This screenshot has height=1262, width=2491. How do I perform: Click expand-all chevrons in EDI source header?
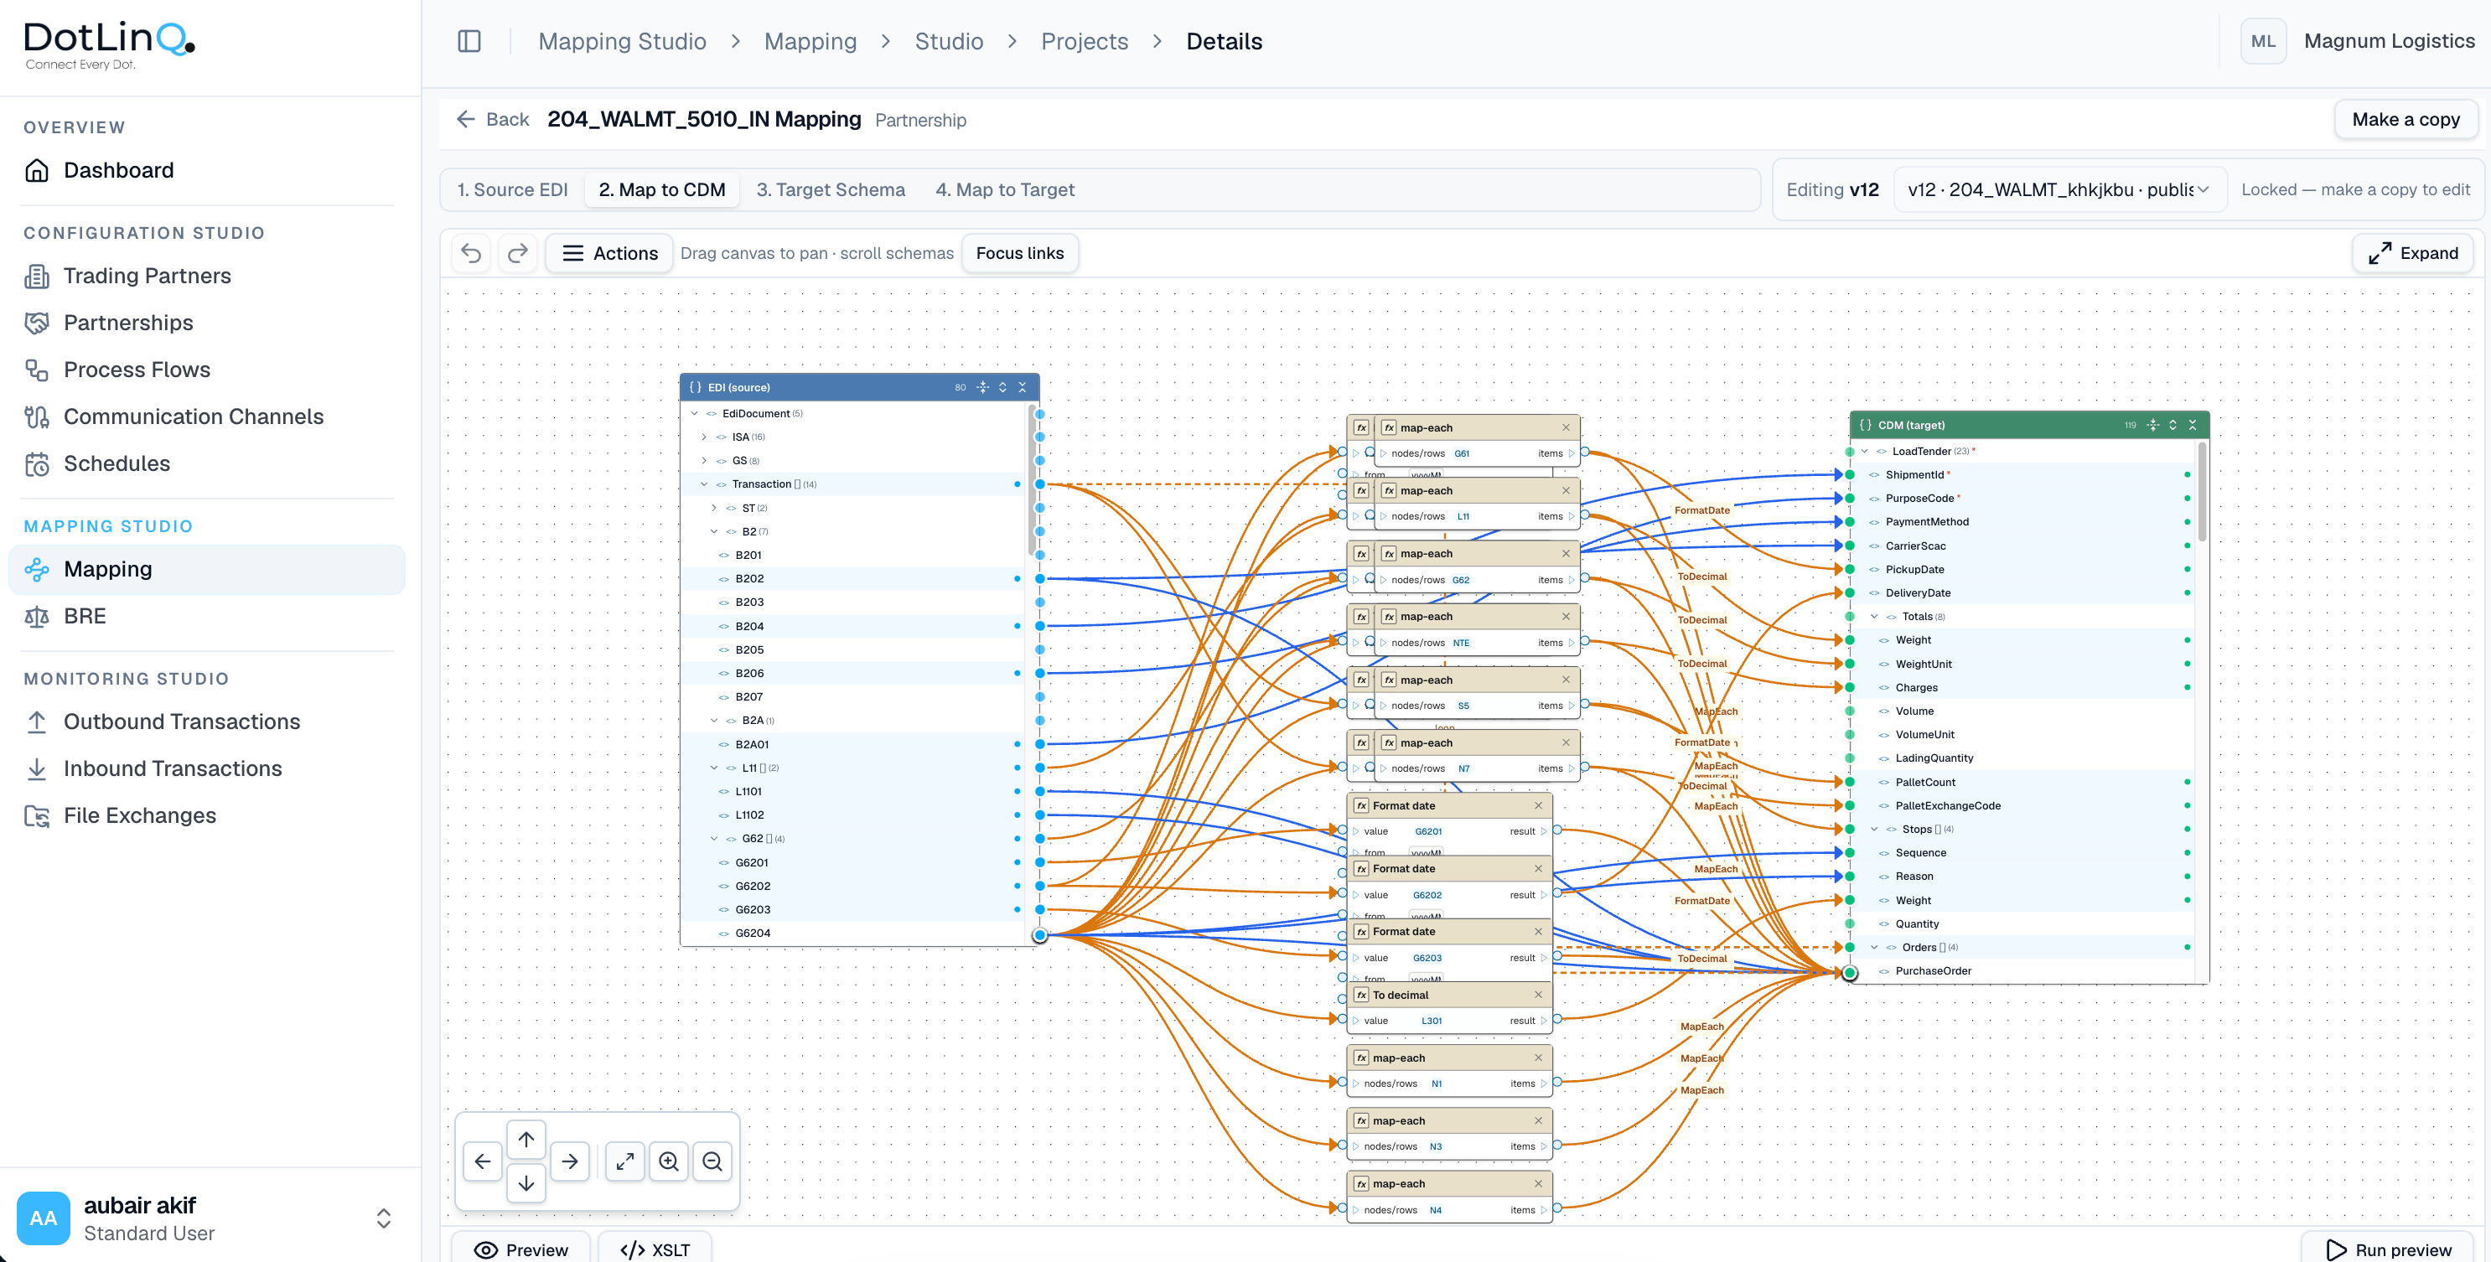click(x=1002, y=387)
